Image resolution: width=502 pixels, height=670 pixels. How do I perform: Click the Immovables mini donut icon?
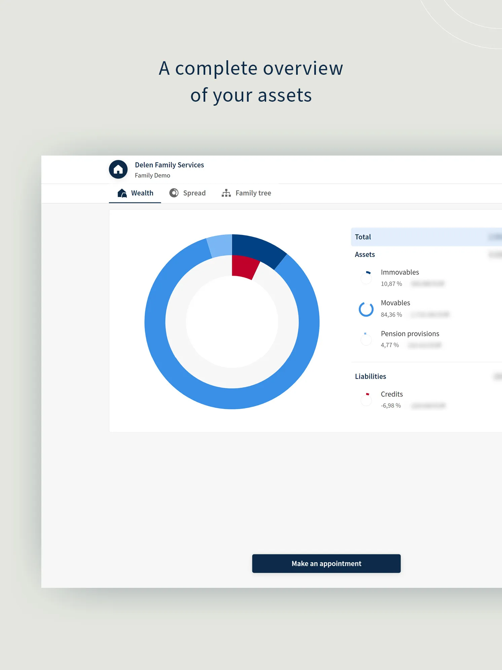tap(366, 278)
